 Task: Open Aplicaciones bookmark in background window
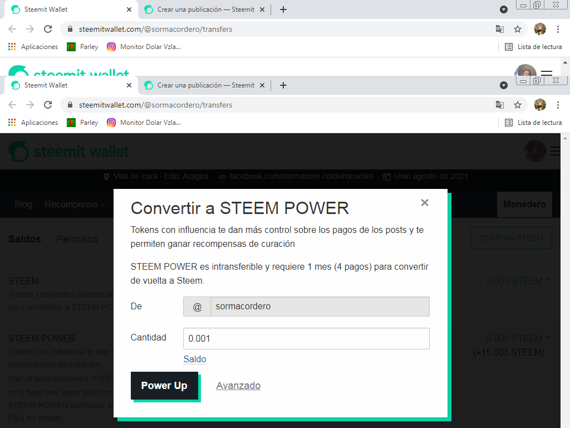click(33, 47)
